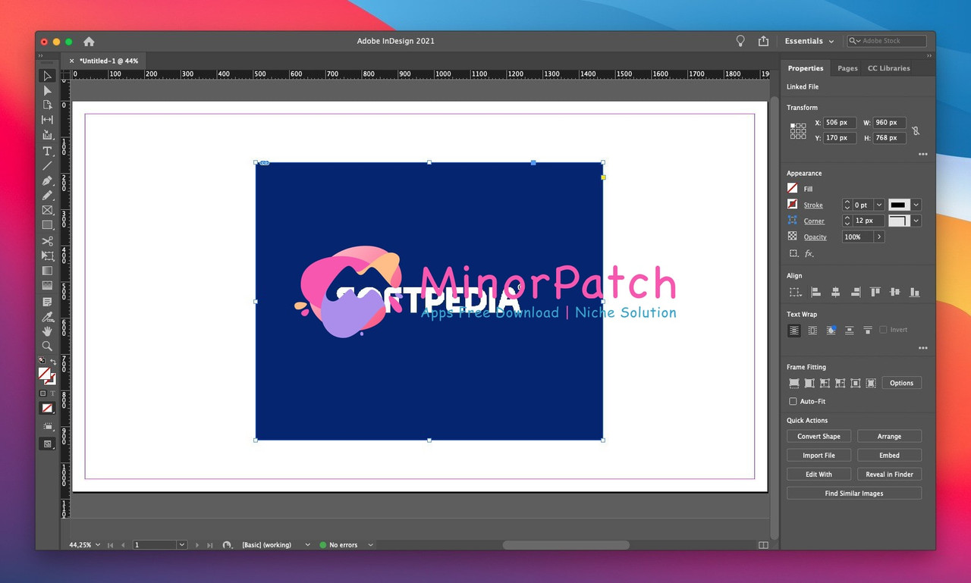Click the horizontal scrollbar thumb
The width and height of the screenshot is (971, 583).
(x=566, y=544)
